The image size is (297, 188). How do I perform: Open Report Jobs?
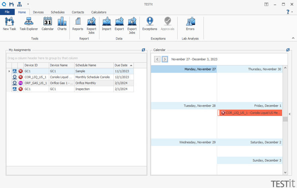point(91,26)
